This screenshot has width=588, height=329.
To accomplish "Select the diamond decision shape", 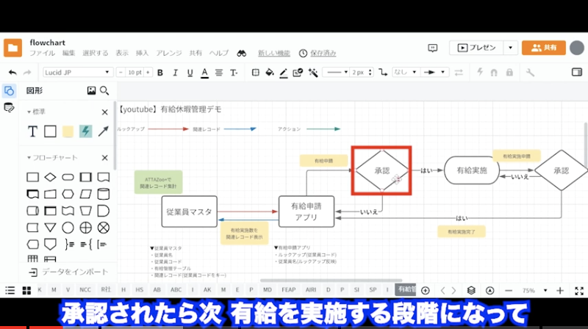I will tap(50, 177).
